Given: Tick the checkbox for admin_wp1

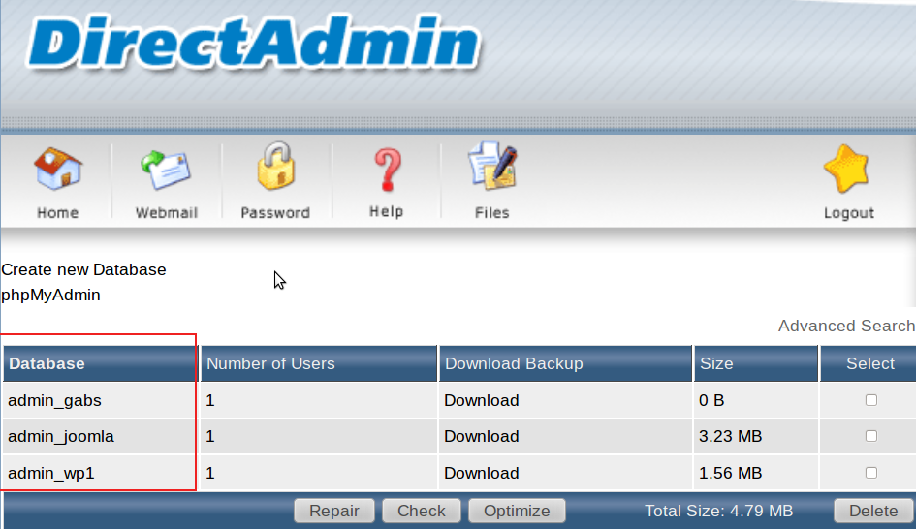Looking at the screenshot, I should click(871, 473).
